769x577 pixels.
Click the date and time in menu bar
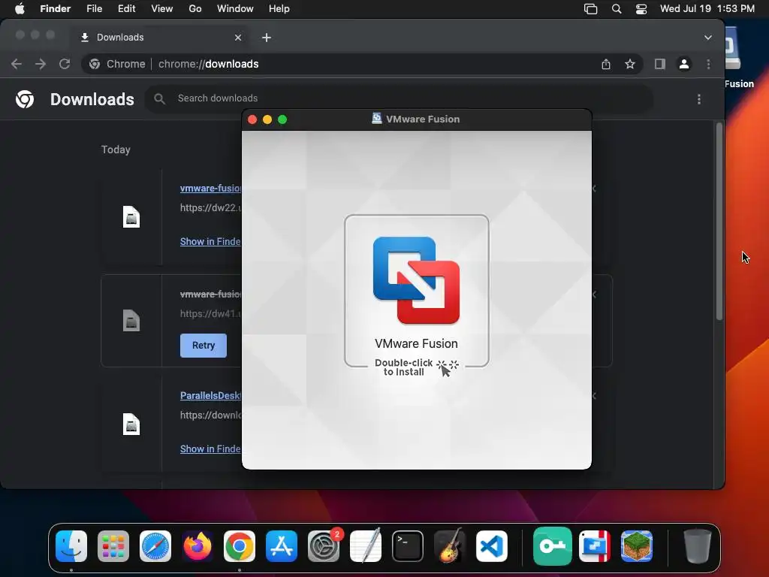(x=707, y=9)
